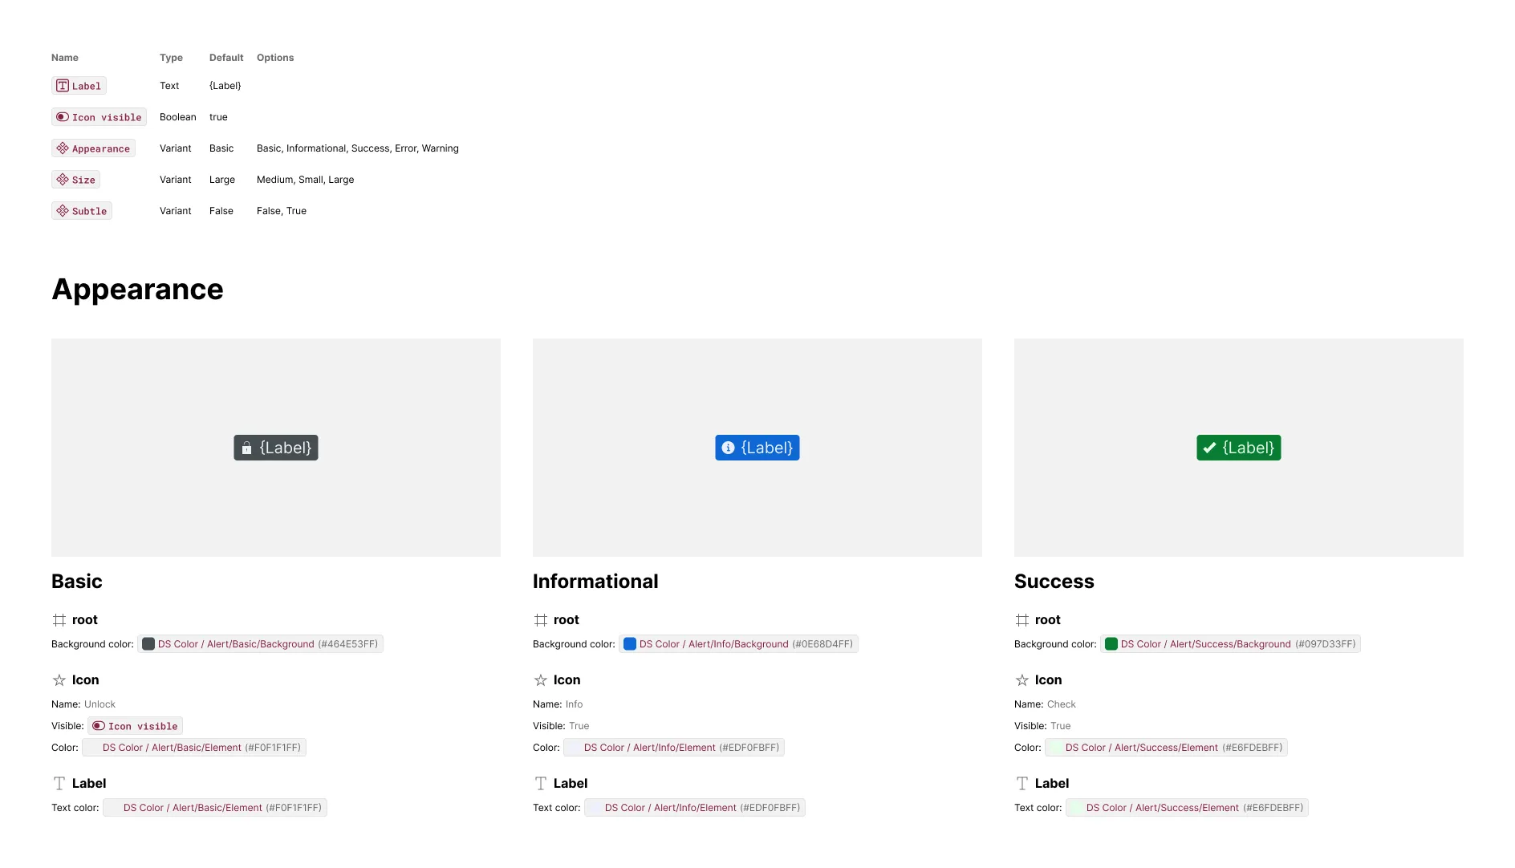Click the diamond variant icon in Size chip
The width and height of the screenshot is (1515, 868).
[x=63, y=180]
